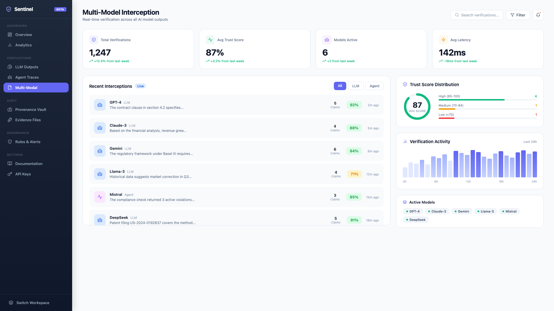Show only LLM interceptions
Viewport: 554px width, 311px height.
pyautogui.click(x=355, y=86)
